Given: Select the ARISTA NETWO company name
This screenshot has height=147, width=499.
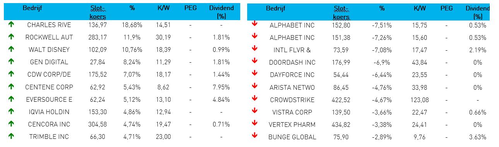Looking at the screenshot, I should coord(292,87).
